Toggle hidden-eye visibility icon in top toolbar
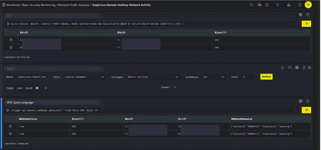 (x=259, y=5)
